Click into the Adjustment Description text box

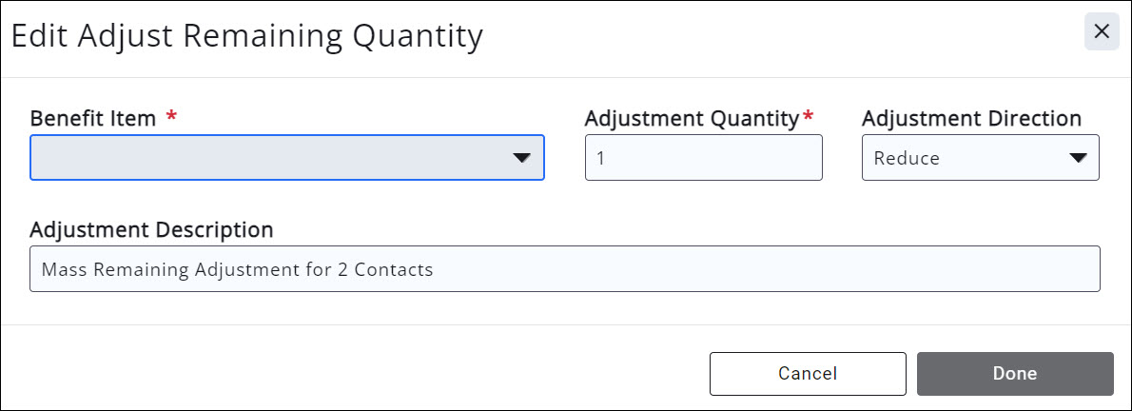click(761, 269)
